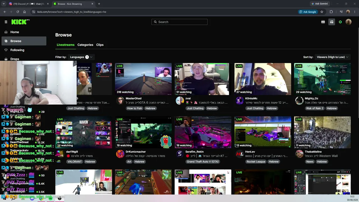Open Serafim_Rekin's stream thumbnail with 19 watching

[x=203, y=132]
